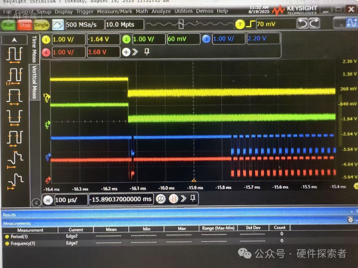Click the yellow T trigger source icon

240,24
